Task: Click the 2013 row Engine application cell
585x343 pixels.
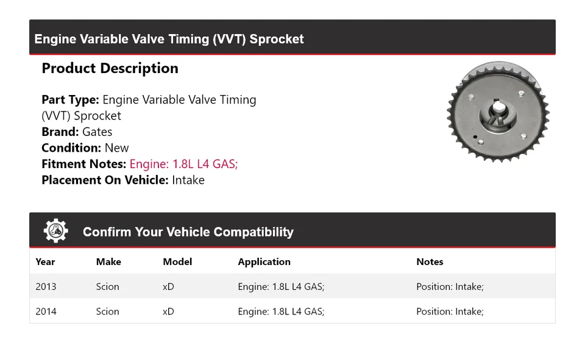Action: coord(281,286)
